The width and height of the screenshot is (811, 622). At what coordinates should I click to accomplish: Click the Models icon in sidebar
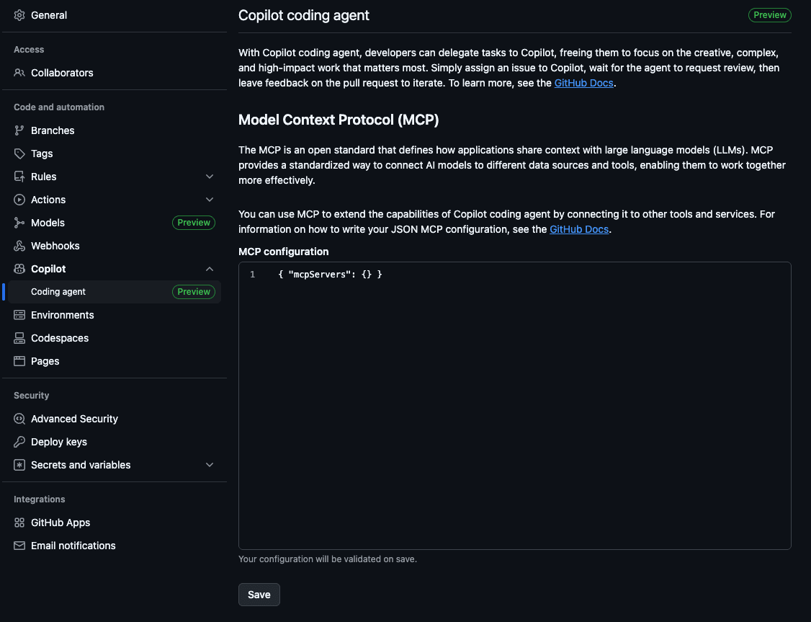click(x=19, y=223)
